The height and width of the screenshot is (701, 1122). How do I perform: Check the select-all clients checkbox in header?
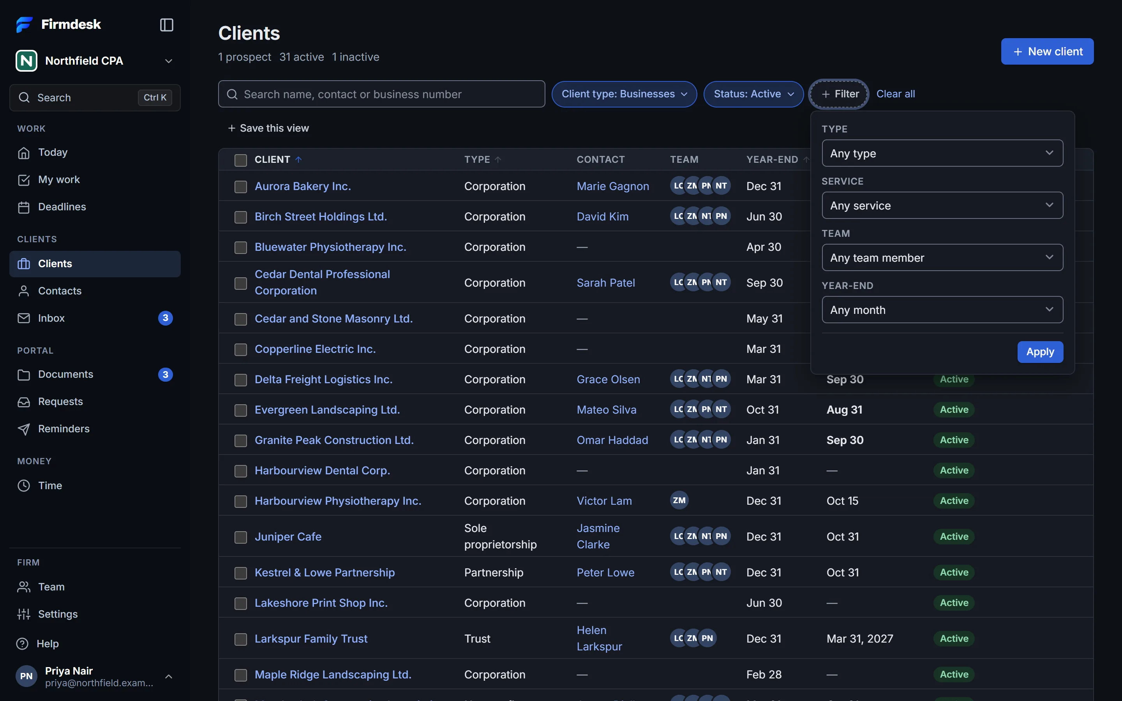point(241,160)
